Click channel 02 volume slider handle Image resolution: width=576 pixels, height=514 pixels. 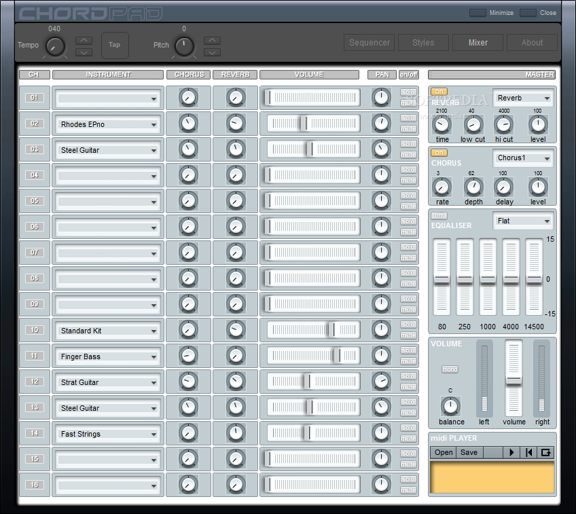[304, 124]
